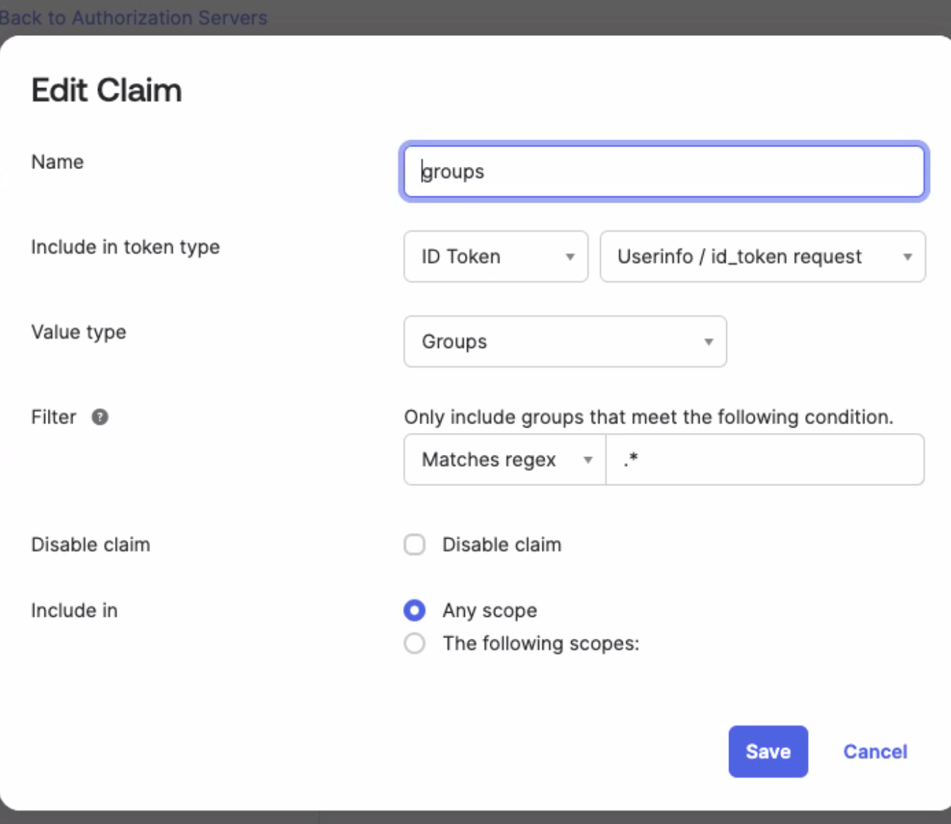Click the Filter help question mark icon
The height and width of the screenshot is (824, 951).
coord(100,417)
